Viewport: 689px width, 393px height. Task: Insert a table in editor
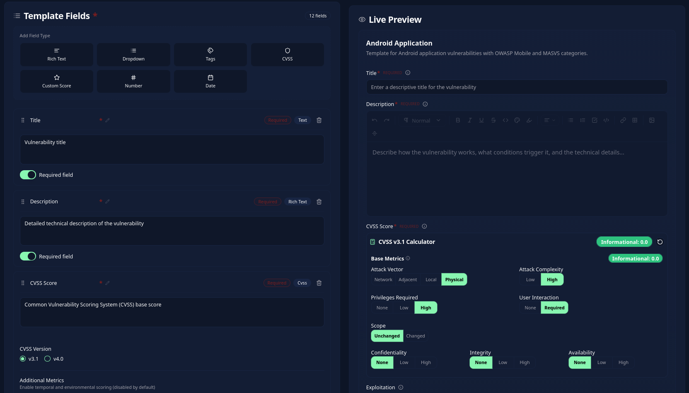(x=635, y=120)
